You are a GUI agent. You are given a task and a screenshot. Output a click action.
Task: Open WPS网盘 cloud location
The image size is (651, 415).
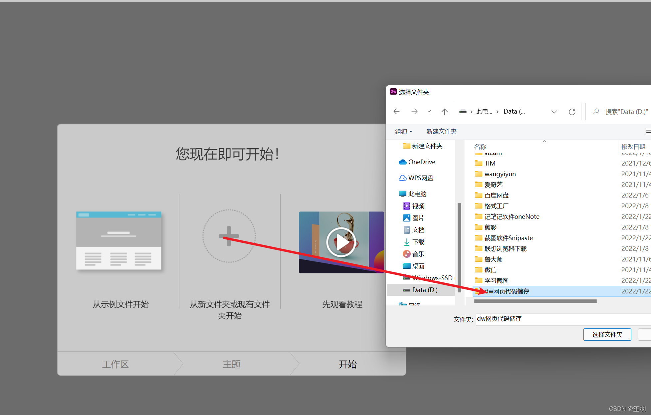click(x=420, y=178)
